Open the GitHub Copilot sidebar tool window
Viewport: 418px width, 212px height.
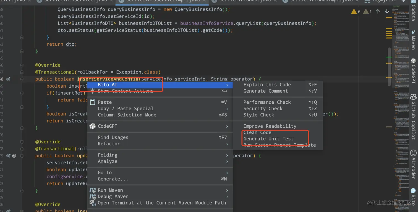(x=413, y=117)
